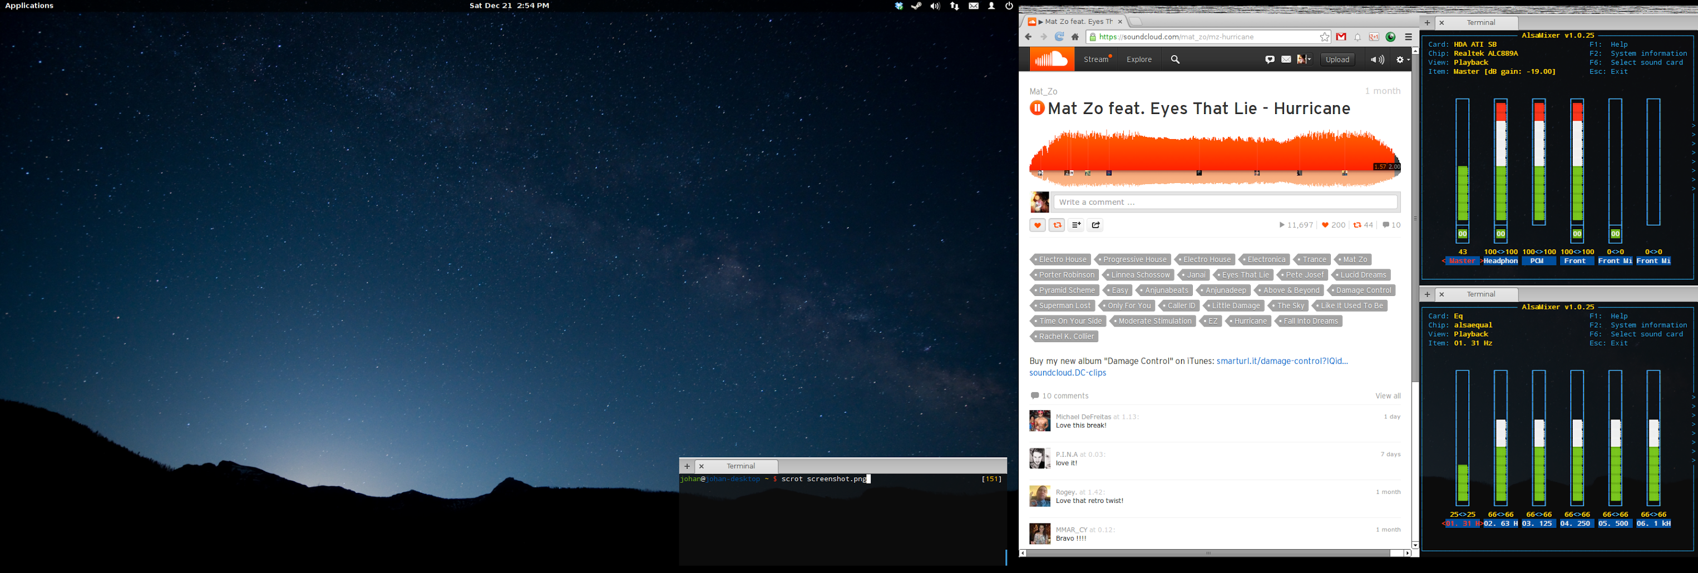Viewport: 1698px width, 573px height.
Task: Select the Trance tag
Action: tap(1312, 259)
